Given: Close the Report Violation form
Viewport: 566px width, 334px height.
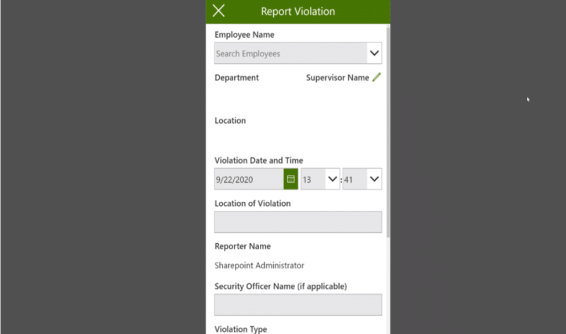Looking at the screenshot, I should pyautogui.click(x=218, y=11).
